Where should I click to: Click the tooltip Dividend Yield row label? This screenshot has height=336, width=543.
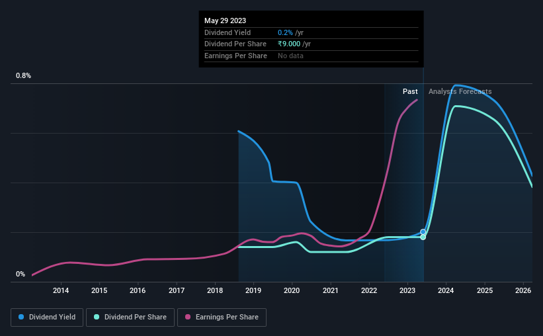pyautogui.click(x=228, y=32)
